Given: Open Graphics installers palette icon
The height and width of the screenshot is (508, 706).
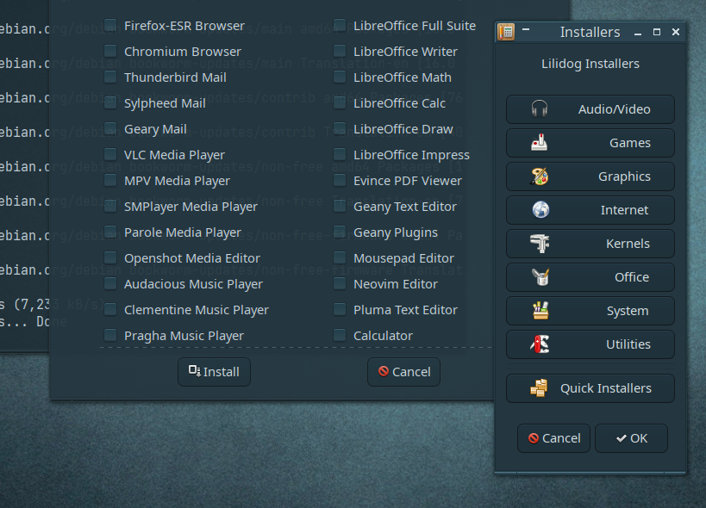Looking at the screenshot, I should click(539, 177).
